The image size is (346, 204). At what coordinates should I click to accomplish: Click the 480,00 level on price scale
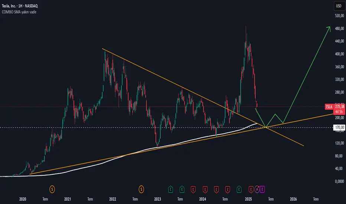point(339,29)
